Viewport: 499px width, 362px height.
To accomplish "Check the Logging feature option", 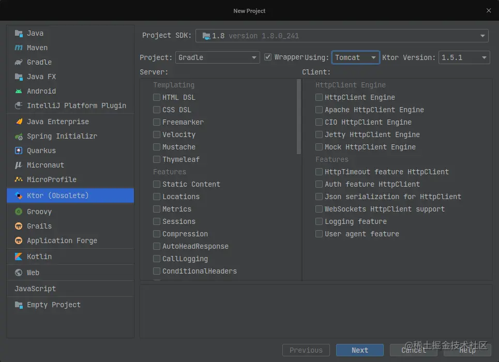I will tap(319, 221).
